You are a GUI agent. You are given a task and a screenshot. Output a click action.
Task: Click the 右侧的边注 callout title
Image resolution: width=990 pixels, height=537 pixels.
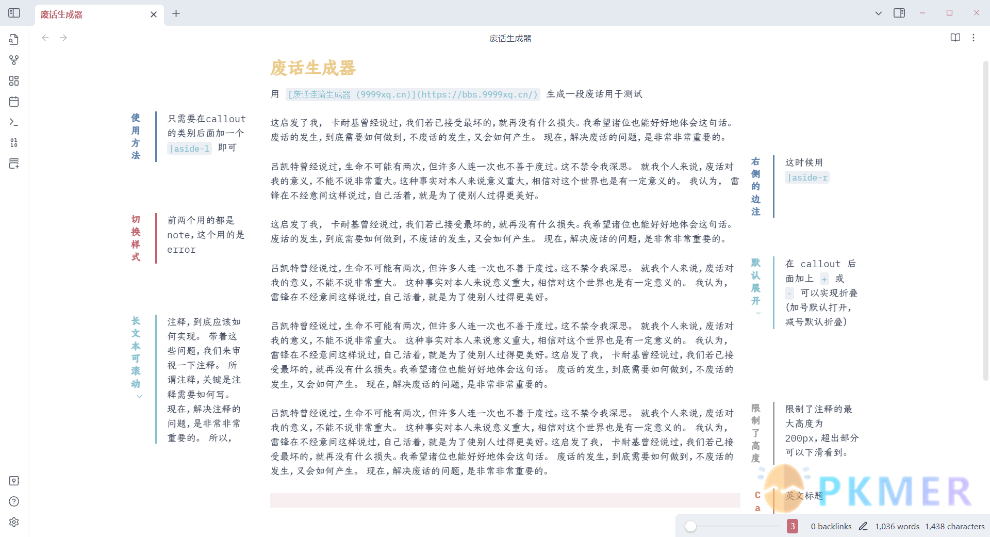coord(756,186)
